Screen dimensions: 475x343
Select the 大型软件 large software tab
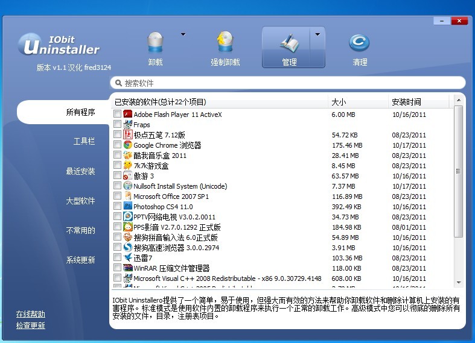[80, 201]
